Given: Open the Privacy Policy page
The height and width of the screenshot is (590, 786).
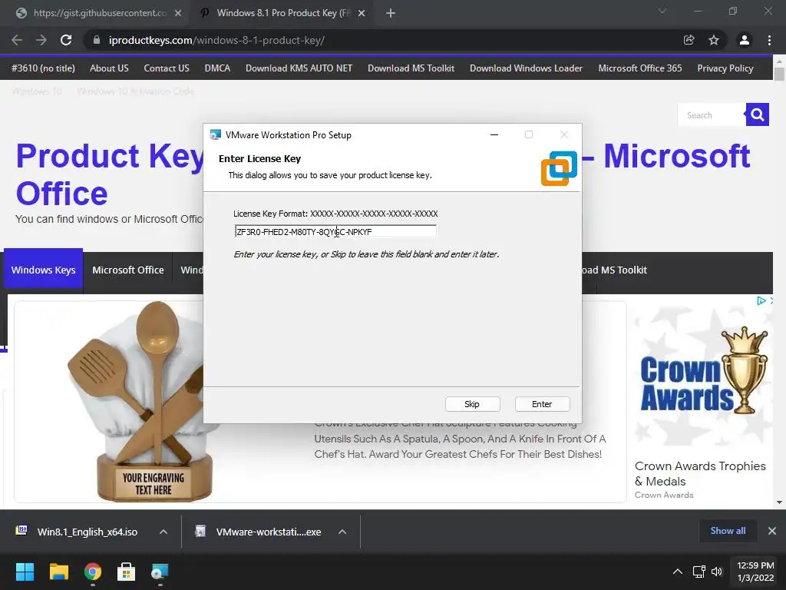Looking at the screenshot, I should click(725, 68).
